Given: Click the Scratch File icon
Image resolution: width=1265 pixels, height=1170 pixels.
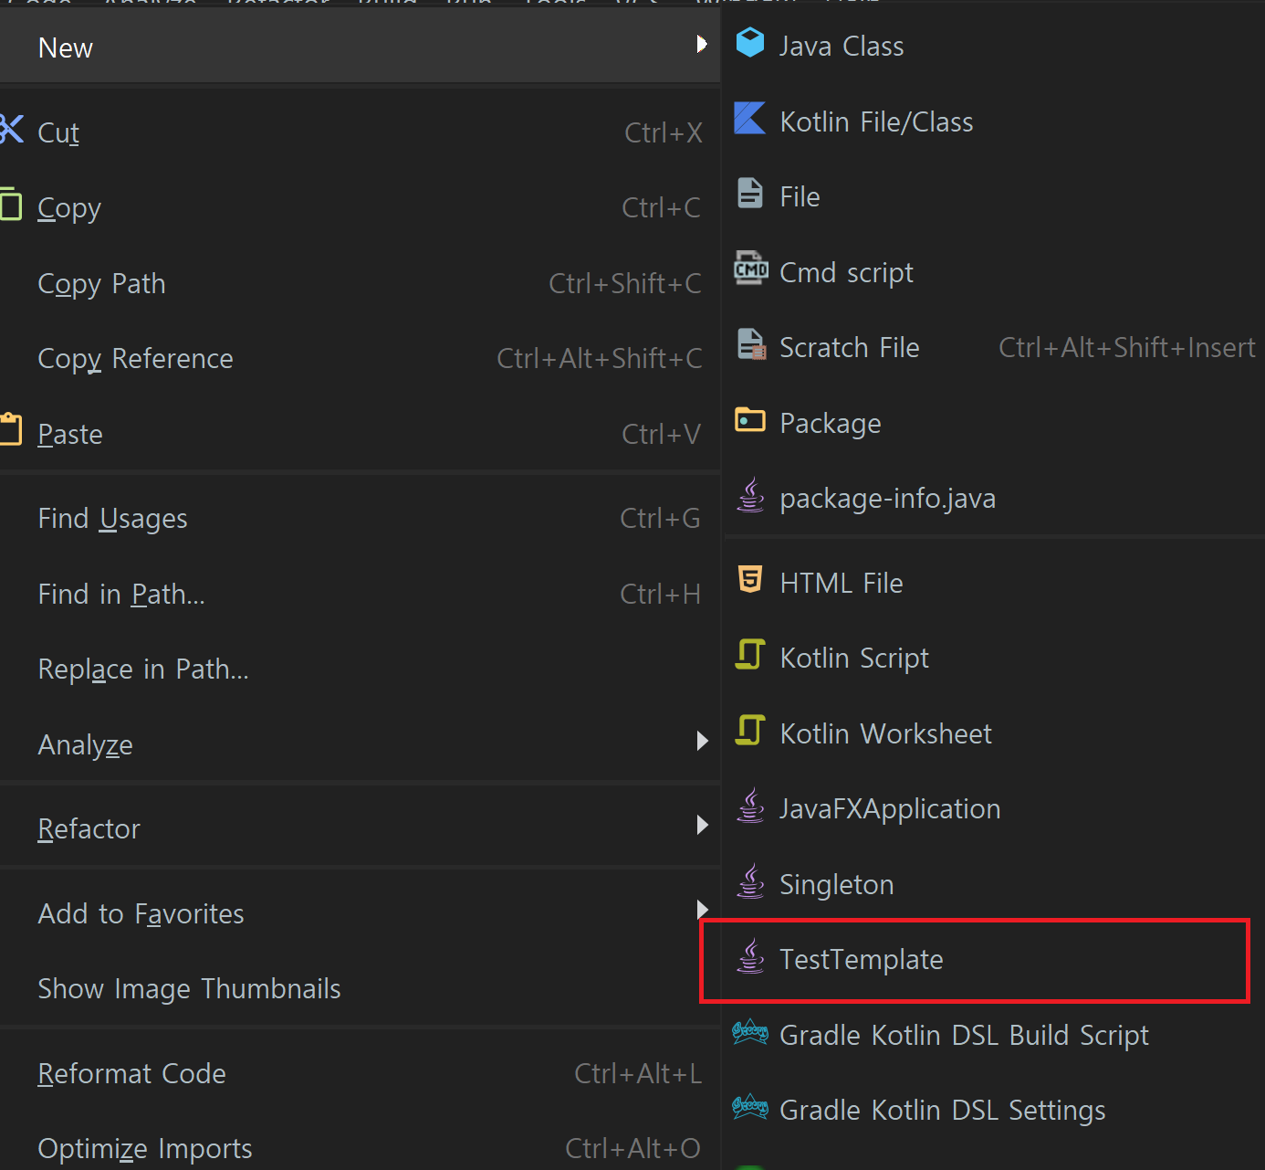Looking at the screenshot, I should click(752, 344).
